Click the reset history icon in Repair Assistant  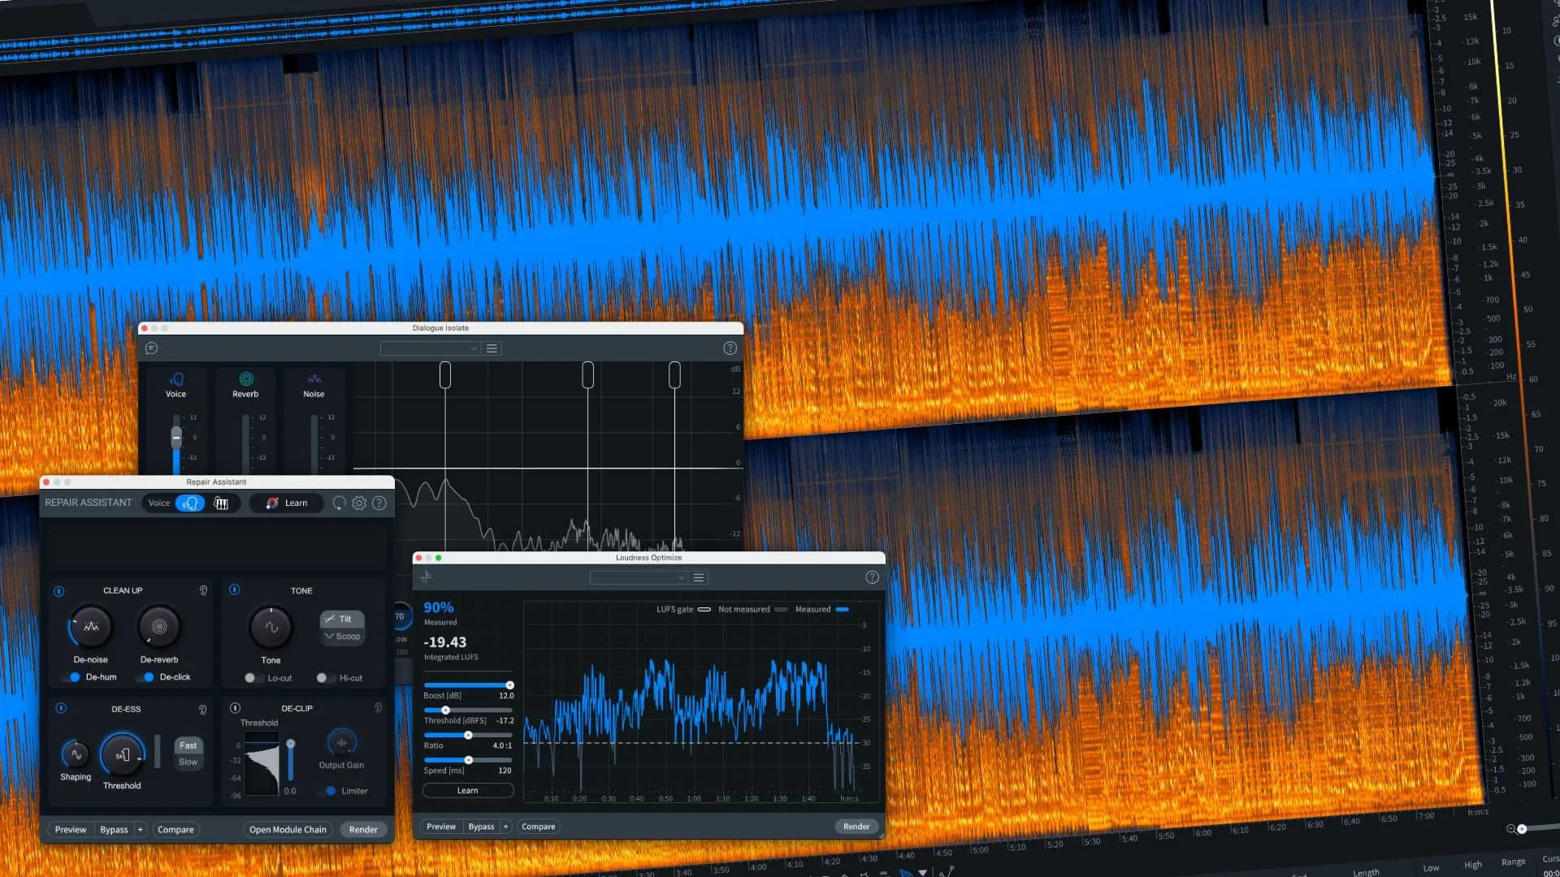[339, 503]
